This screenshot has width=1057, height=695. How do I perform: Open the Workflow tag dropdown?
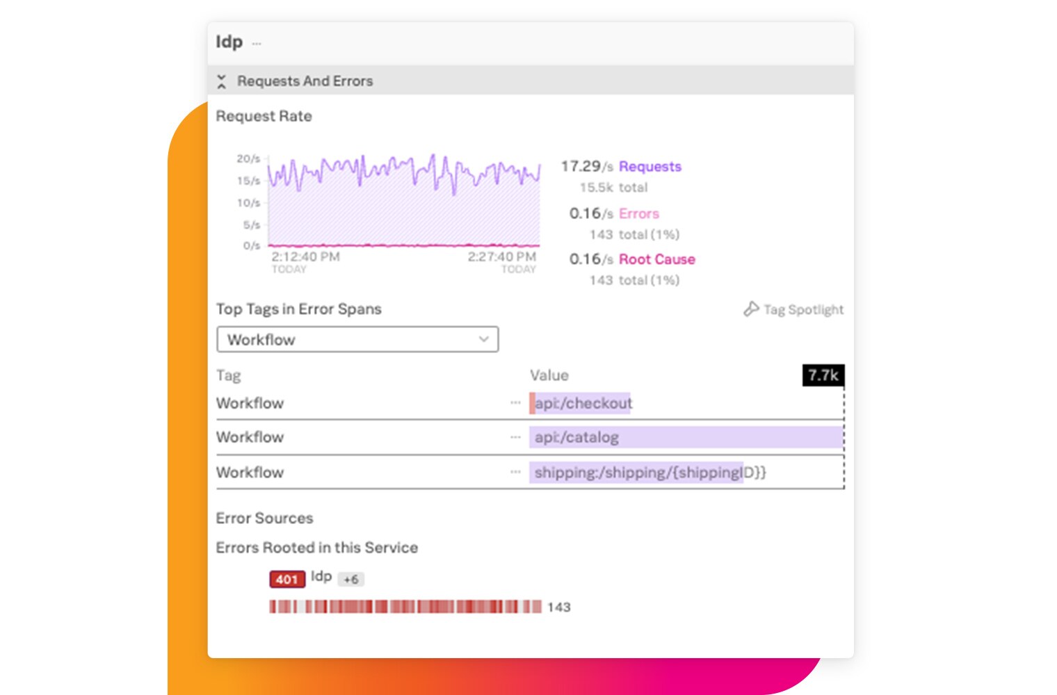pyautogui.click(x=357, y=340)
